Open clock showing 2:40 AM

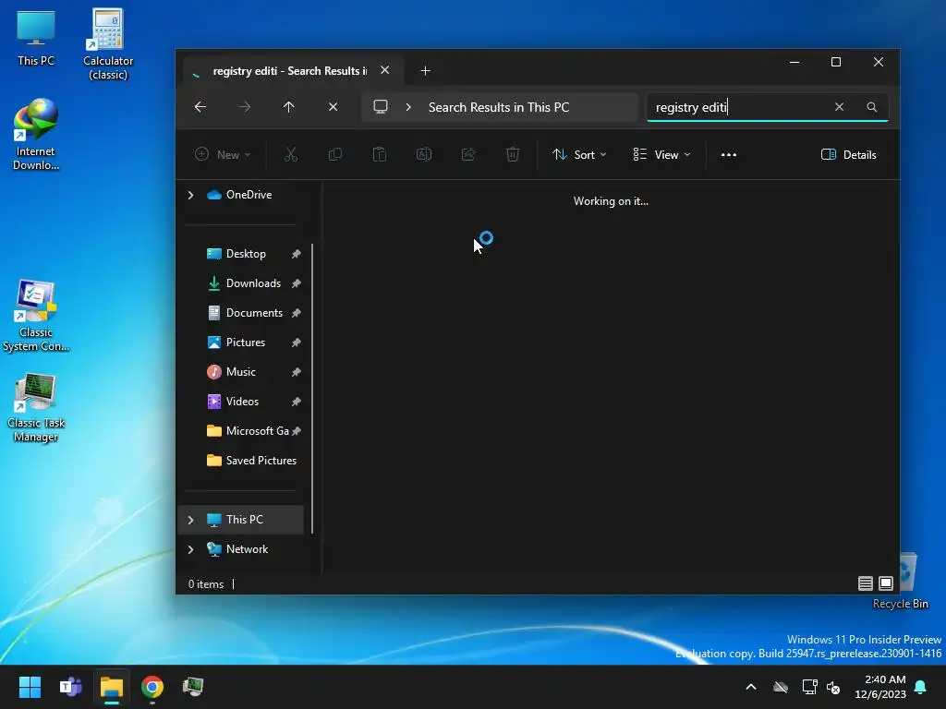click(x=880, y=687)
